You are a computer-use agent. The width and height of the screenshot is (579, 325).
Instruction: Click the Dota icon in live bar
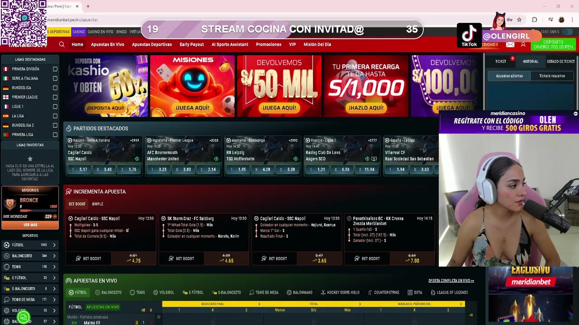(x=409, y=292)
